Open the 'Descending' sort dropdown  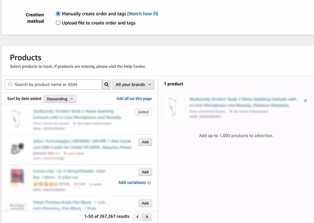[x=59, y=98]
